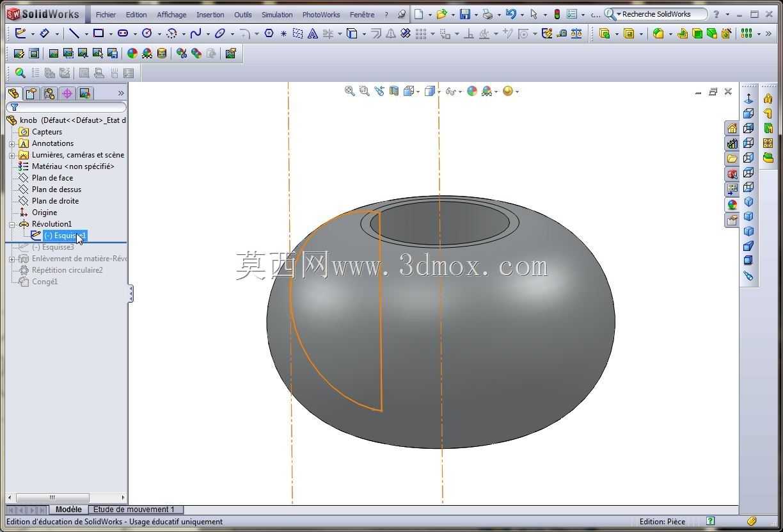This screenshot has height=532, width=783.
Task: Select Plan de droite in tree
Action: click(55, 201)
